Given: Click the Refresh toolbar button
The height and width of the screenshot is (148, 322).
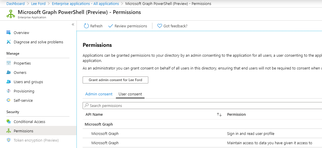Looking at the screenshot, I should pyautogui.click(x=93, y=26).
